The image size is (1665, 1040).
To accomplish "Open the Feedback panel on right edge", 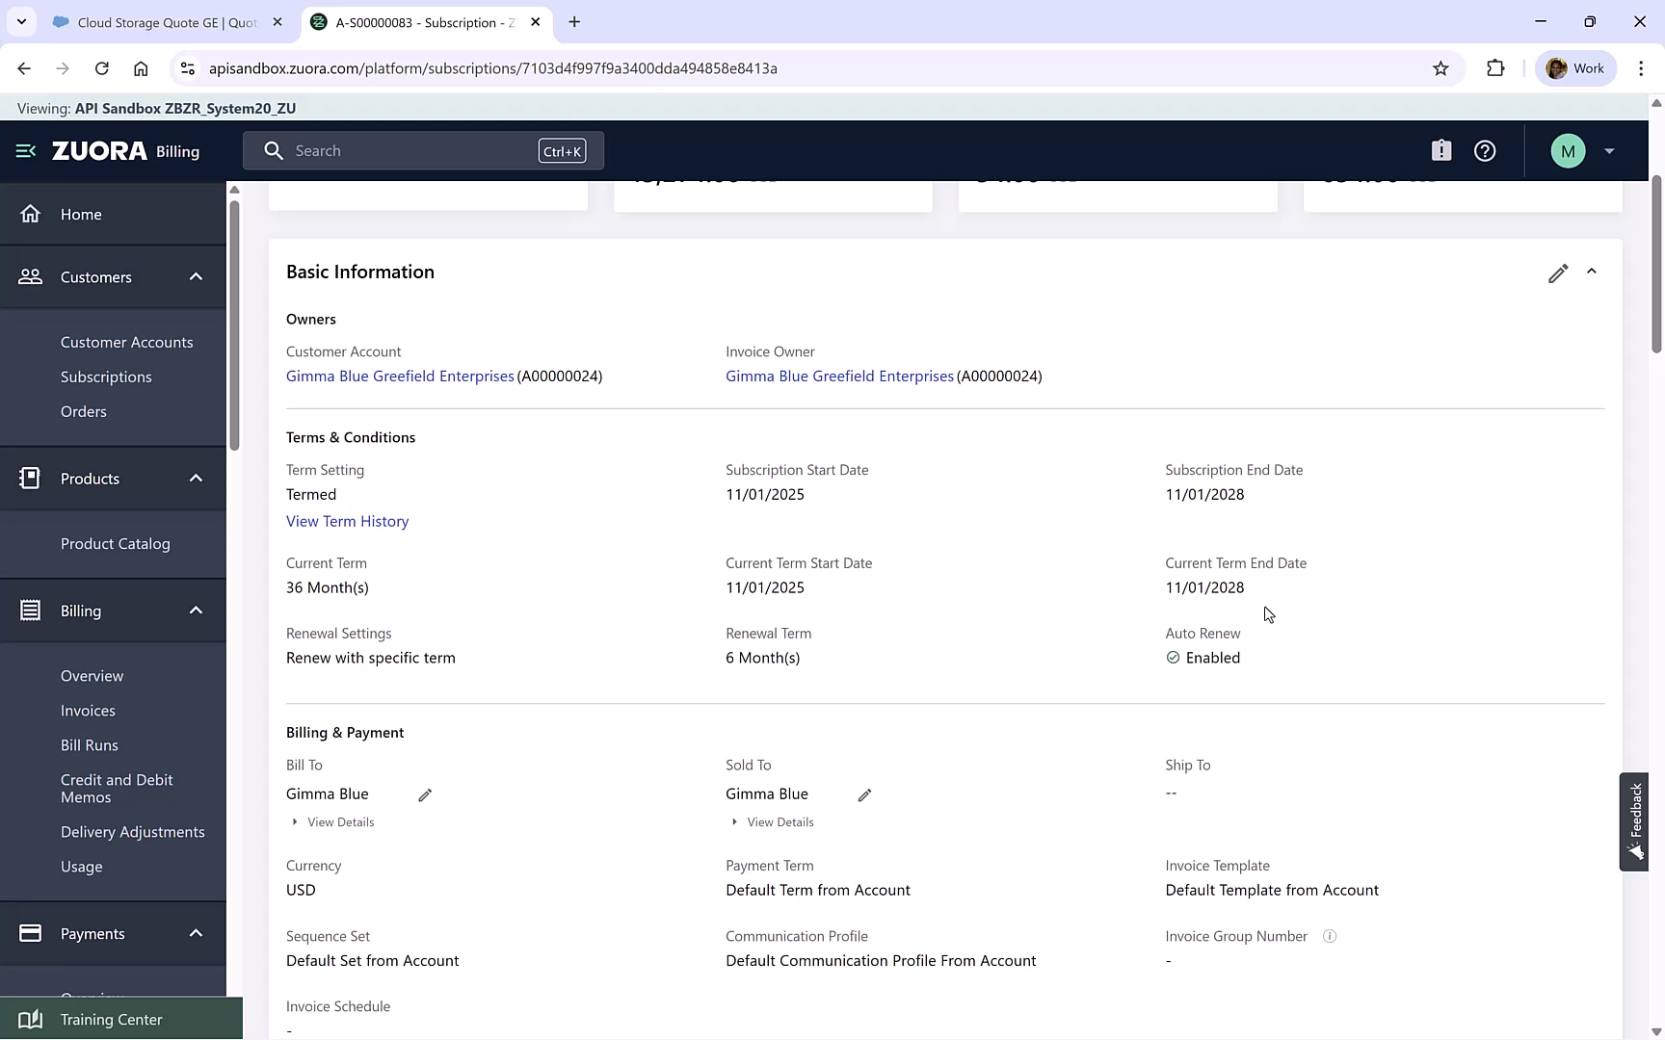I will [1634, 821].
